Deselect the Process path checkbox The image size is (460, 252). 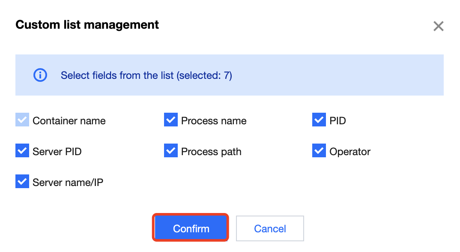coord(171,151)
